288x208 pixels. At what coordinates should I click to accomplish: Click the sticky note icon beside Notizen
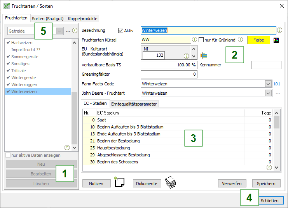119,182
